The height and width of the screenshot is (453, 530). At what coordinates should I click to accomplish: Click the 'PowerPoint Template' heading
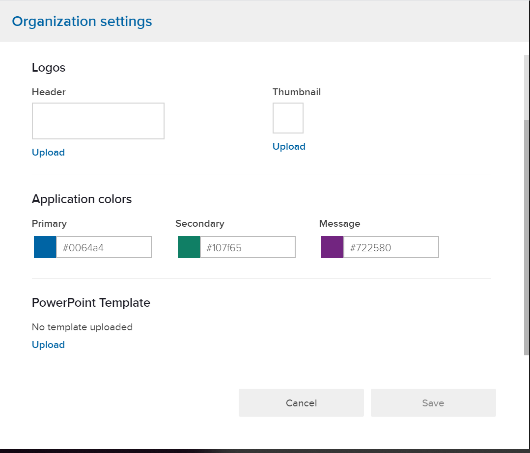91,302
